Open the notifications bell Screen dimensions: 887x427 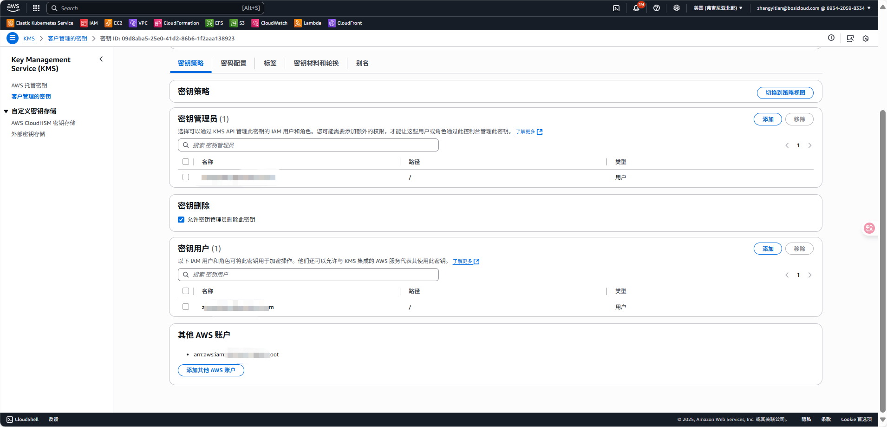click(x=636, y=8)
